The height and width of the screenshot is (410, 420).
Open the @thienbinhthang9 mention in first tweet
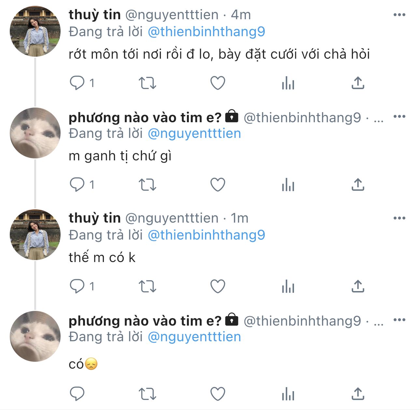pos(206,32)
